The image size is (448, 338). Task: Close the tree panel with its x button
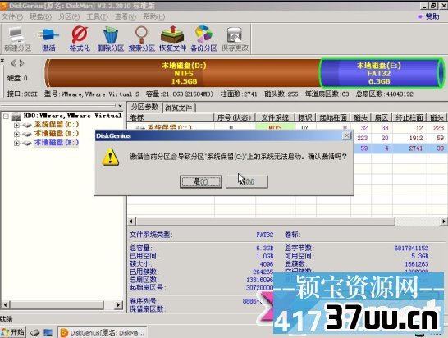pos(121,106)
